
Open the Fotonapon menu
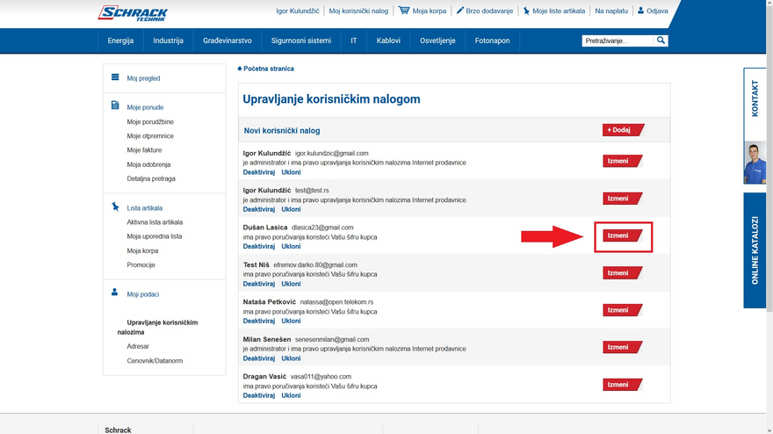pyautogui.click(x=492, y=40)
